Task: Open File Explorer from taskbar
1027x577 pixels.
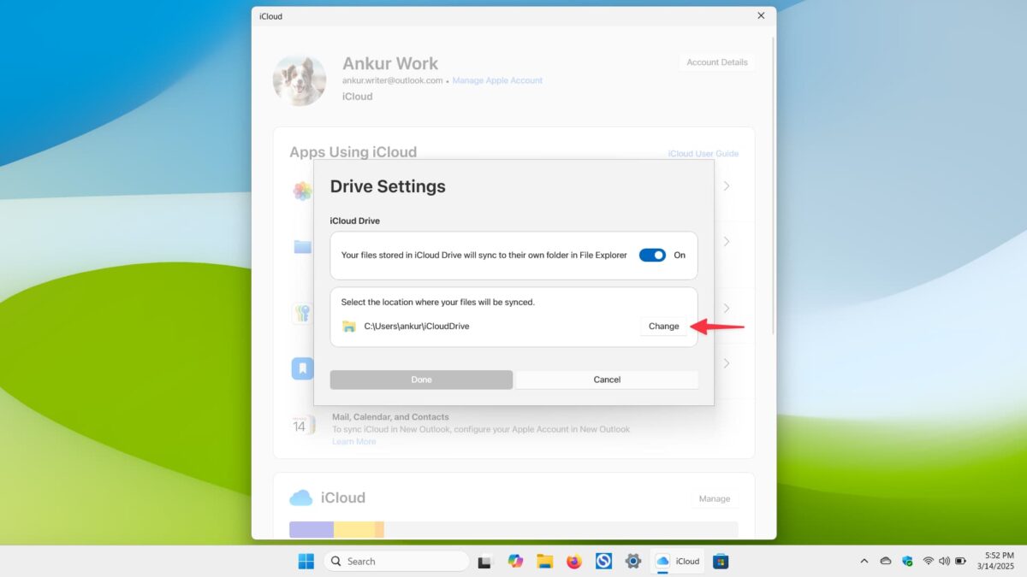Action: pos(544,561)
